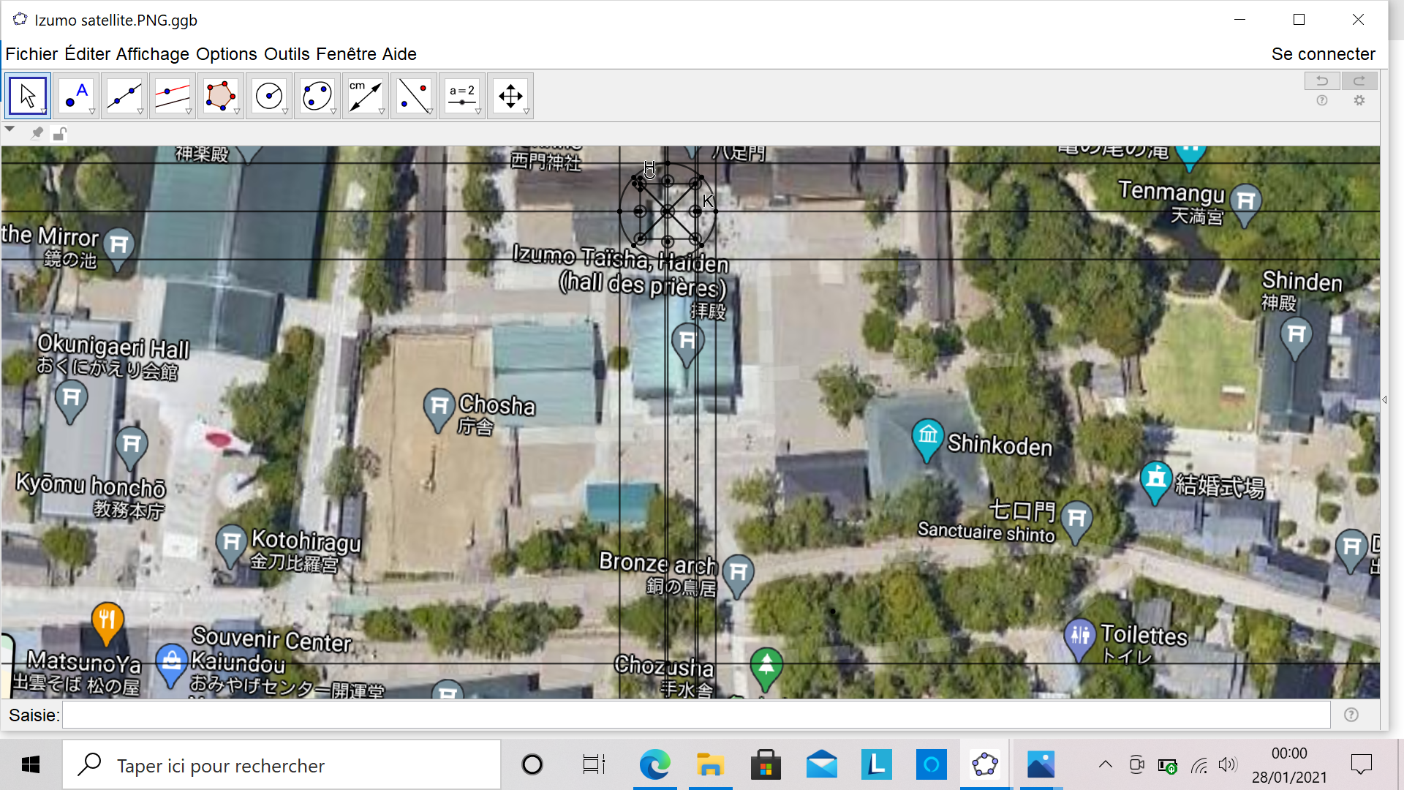Open the Outils menu
This screenshot has height=790, width=1404.
pyautogui.click(x=287, y=54)
